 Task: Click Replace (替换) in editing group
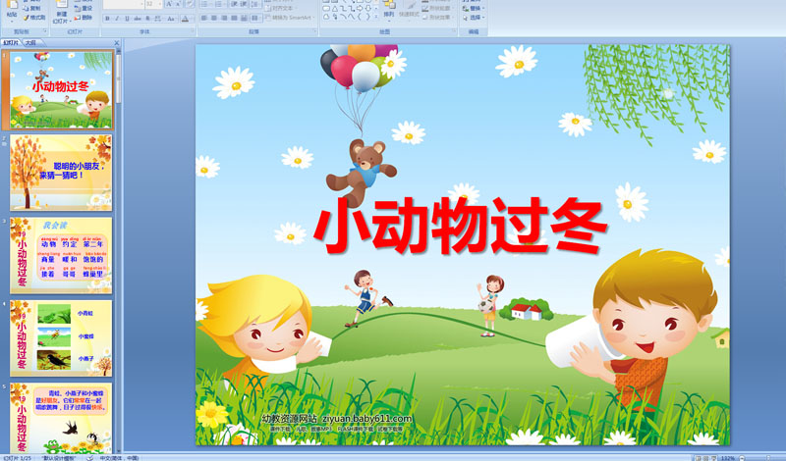tap(474, 8)
